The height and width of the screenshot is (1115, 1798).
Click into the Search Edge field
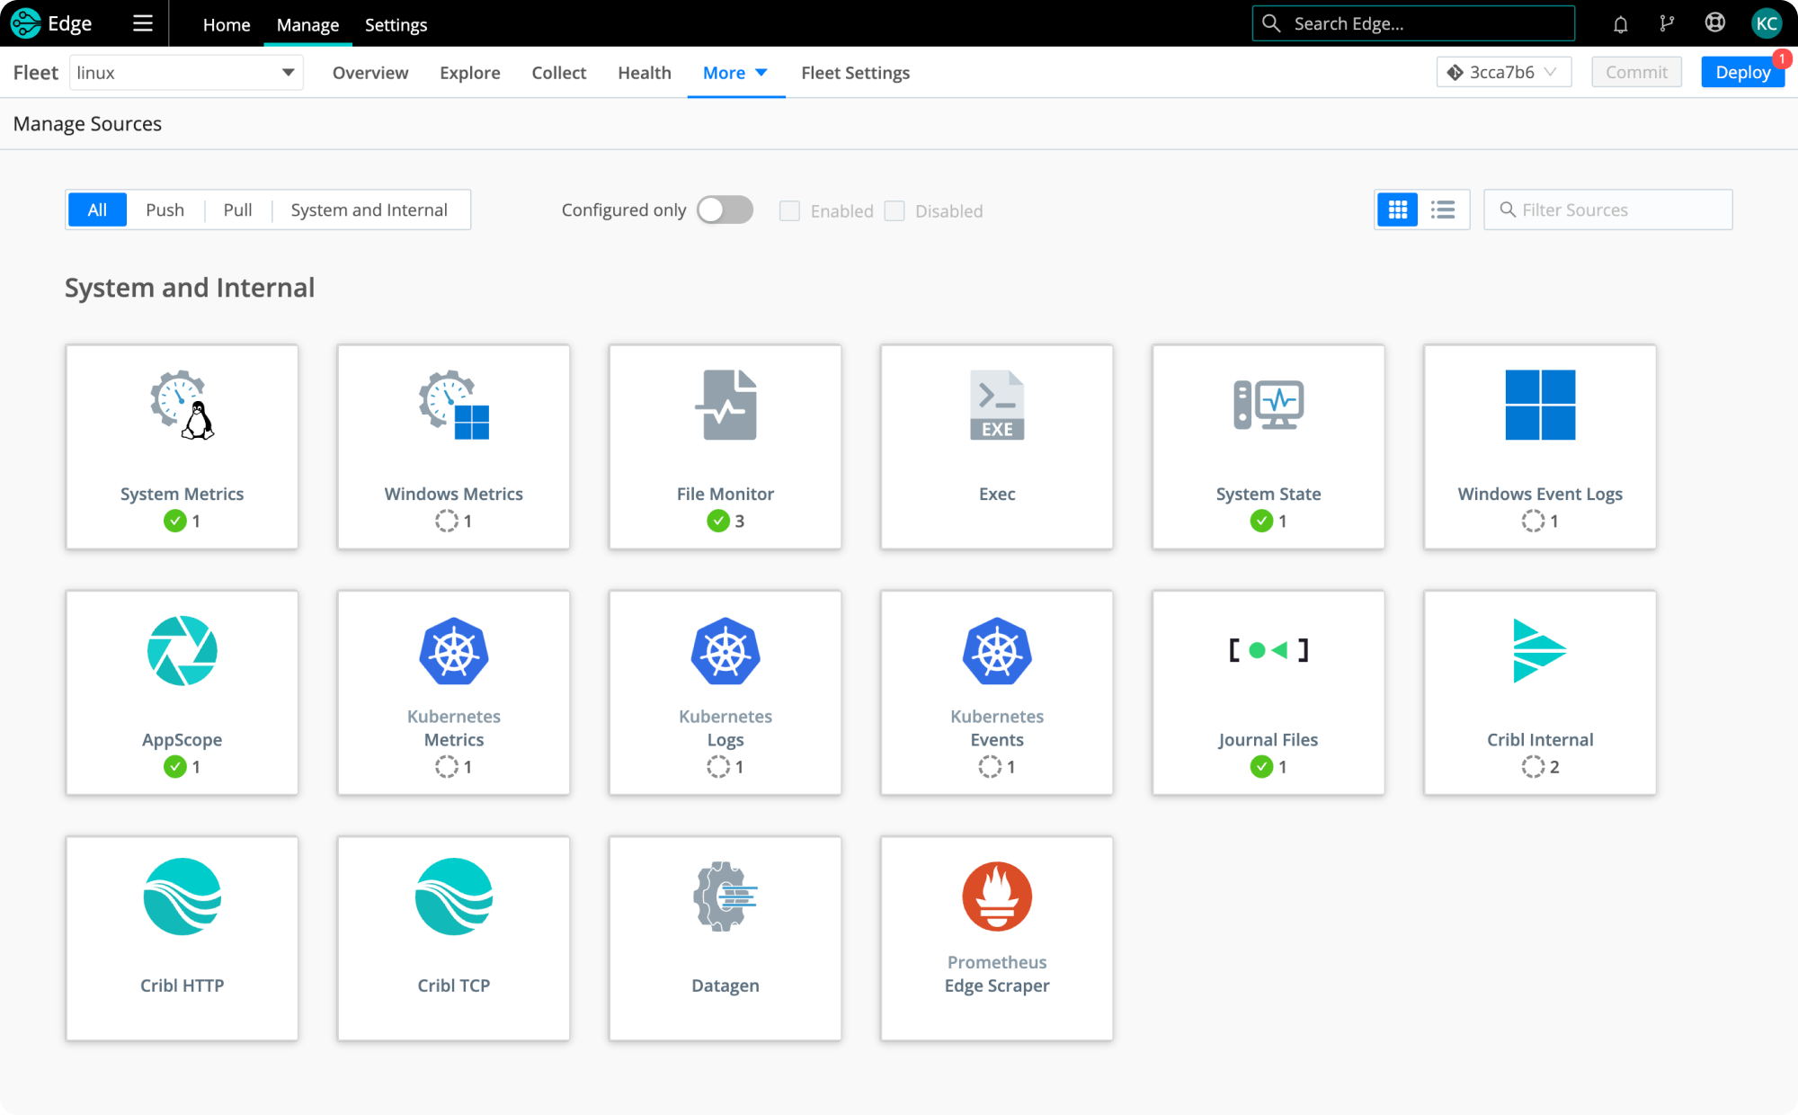[x=1413, y=23]
